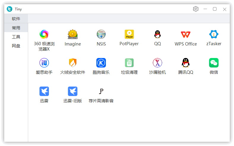The width and height of the screenshot is (234, 146).
Task: Launch PotPlayer
Action: pyautogui.click(x=129, y=34)
